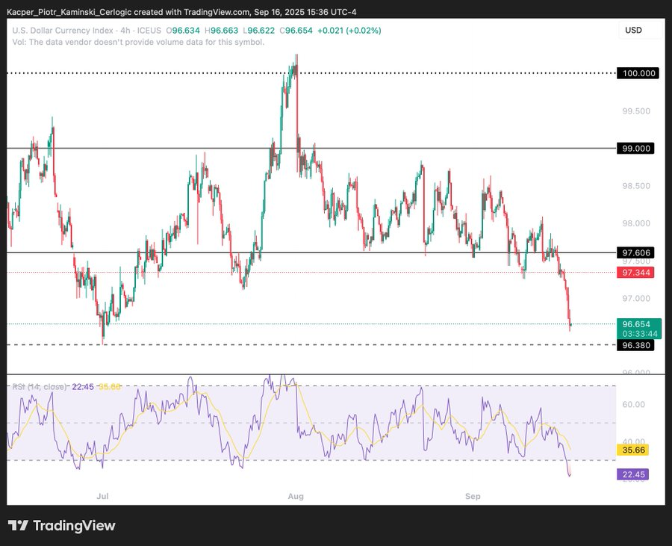Select the RSI (14, close) indicator legend
Screen dimensions: 672x546
pos(40,386)
